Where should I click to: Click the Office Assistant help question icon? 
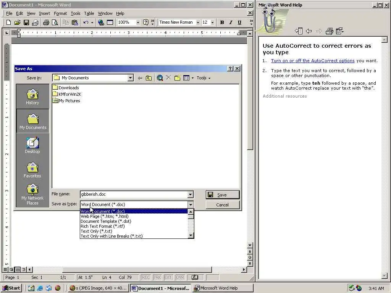pos(145,23)
